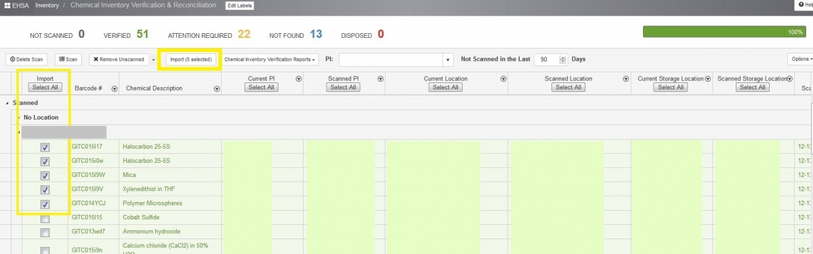Click Chemical Description column header
Viewport: 813px width, 254px height.
[154, 88]
